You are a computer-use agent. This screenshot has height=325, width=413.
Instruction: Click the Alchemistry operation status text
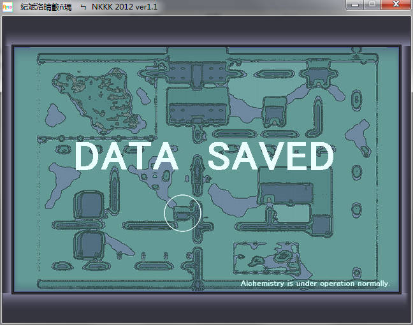[315, 283]
